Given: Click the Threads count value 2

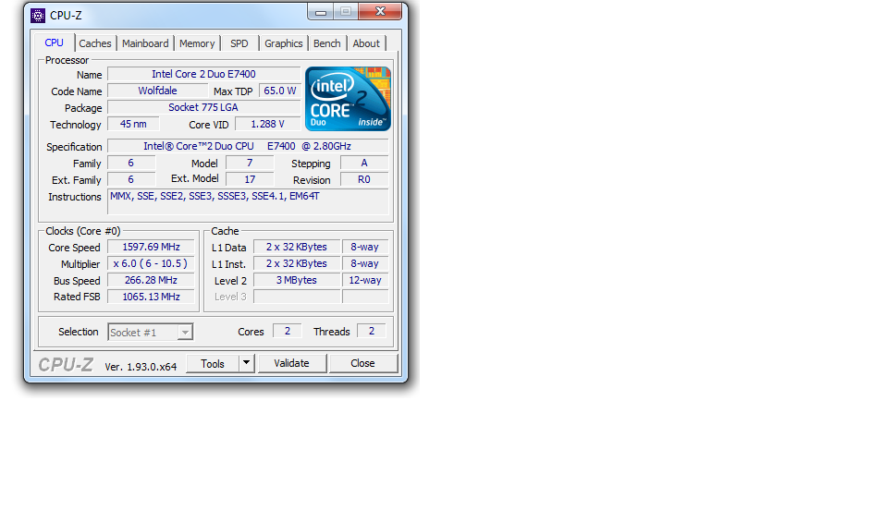Looking at the screenshot, I should click(371, 331).
